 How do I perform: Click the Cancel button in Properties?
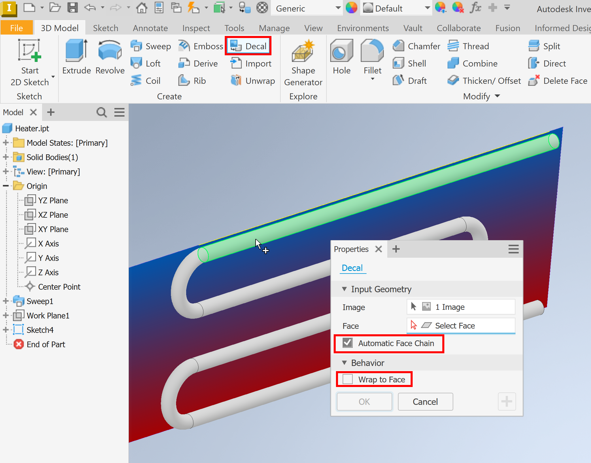coord(425,402)
